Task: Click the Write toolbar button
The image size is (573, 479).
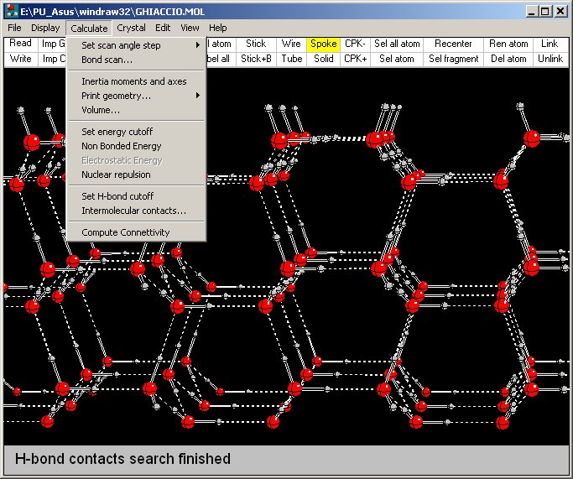Action: (x=21, y=59)
